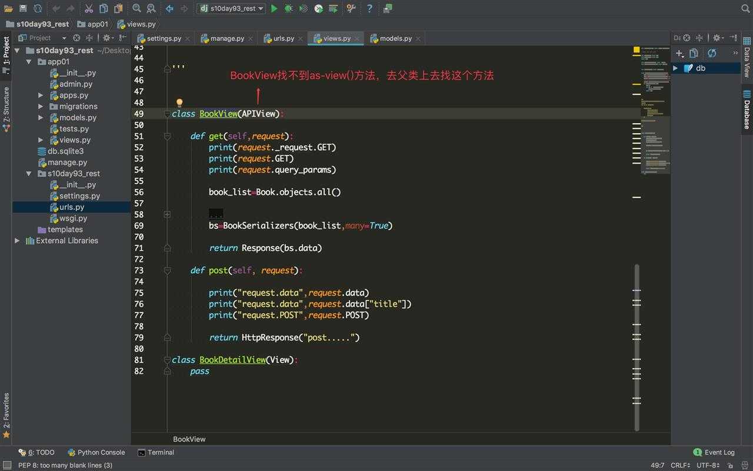The height and width of the screenshot is (471, 753).
Task: Click the Database refresh icon
Action: click(712, 53)
